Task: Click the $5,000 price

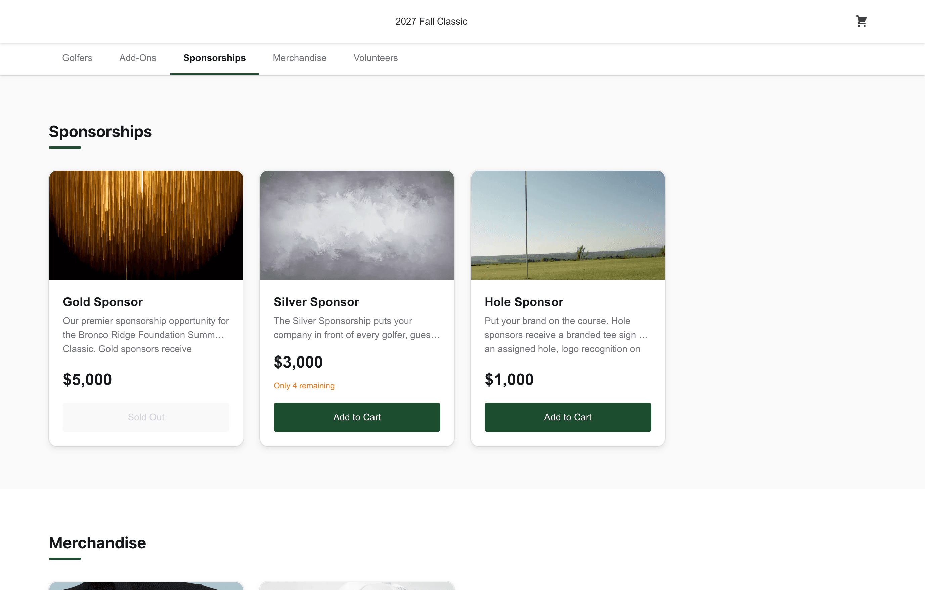Action: 87,379
